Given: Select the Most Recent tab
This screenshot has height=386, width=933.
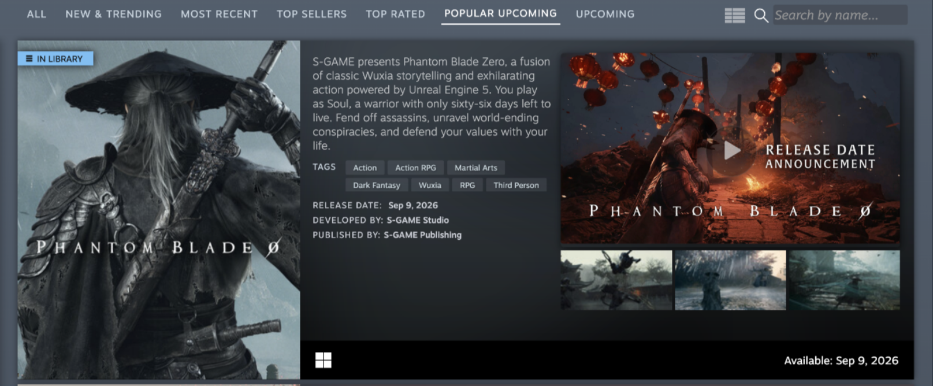Looking at the screenshot, I should (219, 14).
